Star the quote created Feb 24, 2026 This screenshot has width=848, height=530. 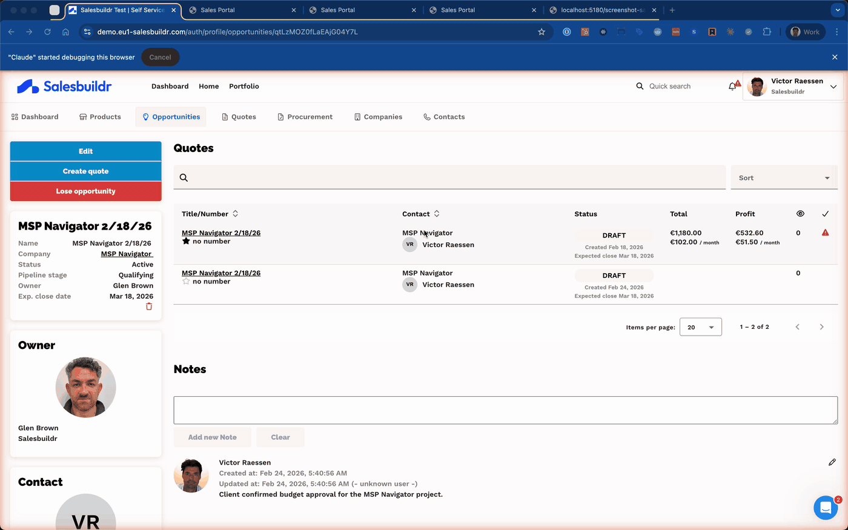pyautogui.click(x=186, y=282)
